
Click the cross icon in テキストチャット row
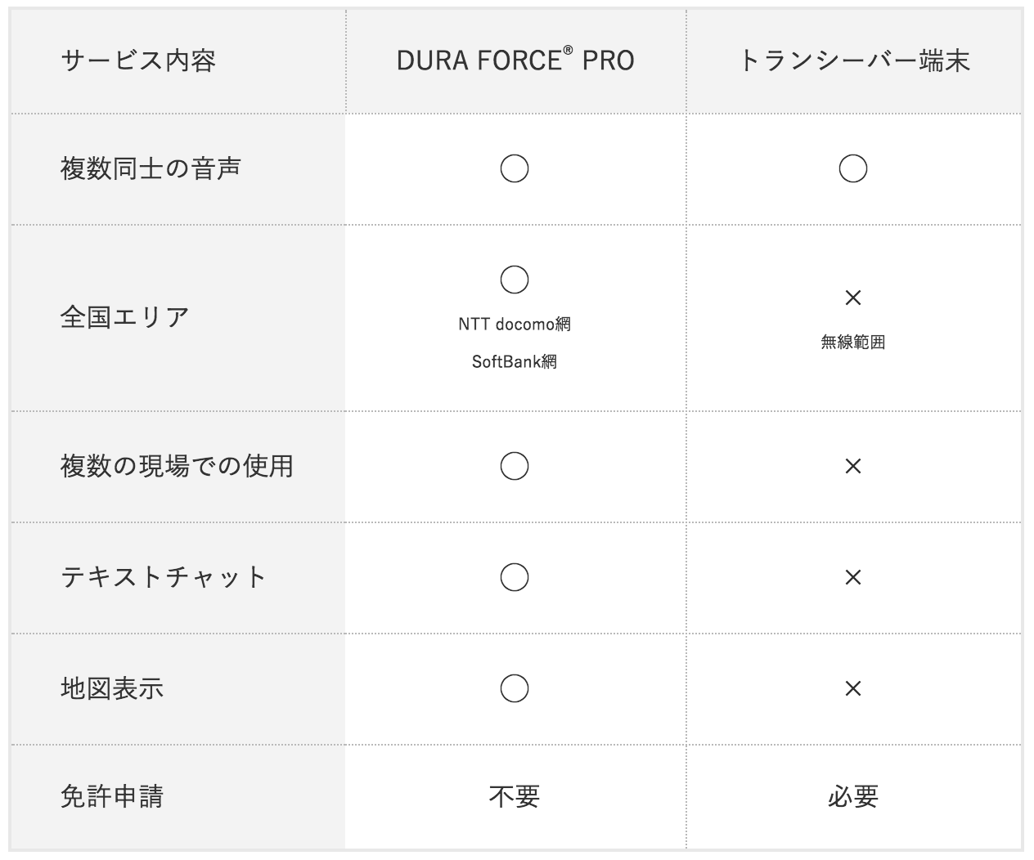[853, 577]
